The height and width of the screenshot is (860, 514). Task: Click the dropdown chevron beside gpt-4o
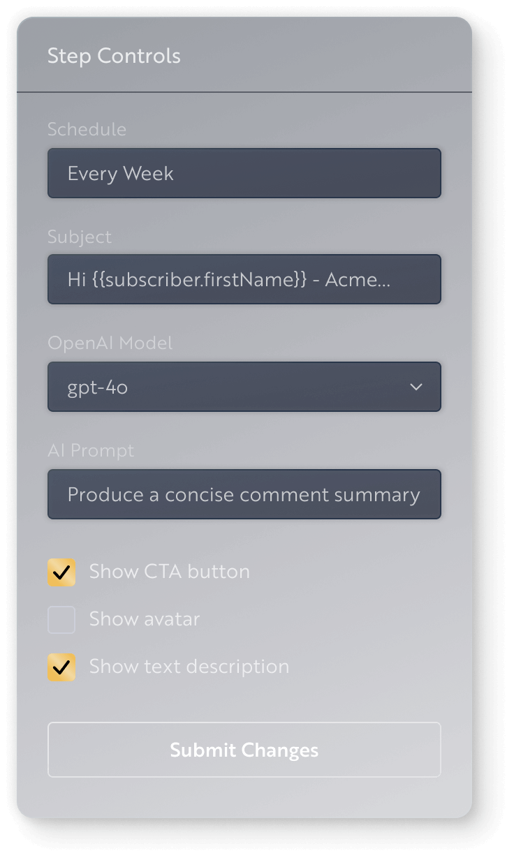click(x=417, y=387)
